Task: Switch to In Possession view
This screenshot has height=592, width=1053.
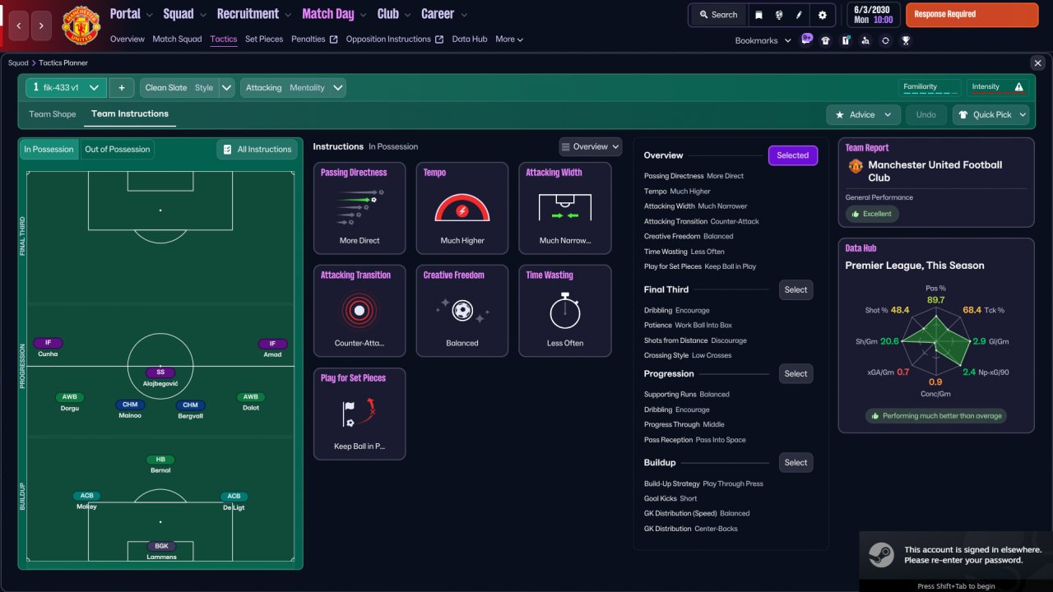Action: point(49,150)
